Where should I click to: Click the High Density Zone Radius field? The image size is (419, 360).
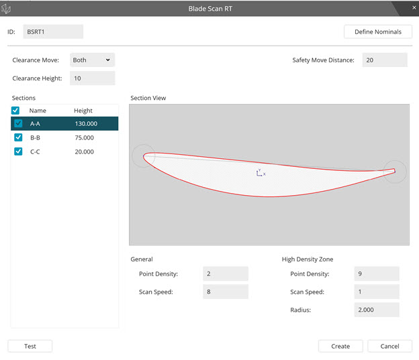[x=376, y=310]
